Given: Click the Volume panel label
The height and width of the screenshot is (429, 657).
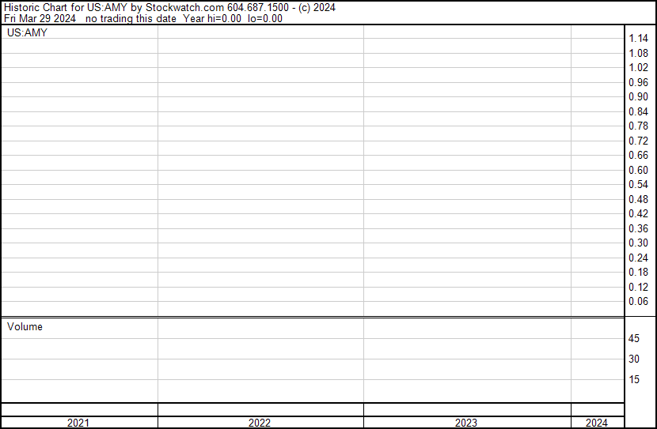Looking at the screenshot, I should click(25, 326).
